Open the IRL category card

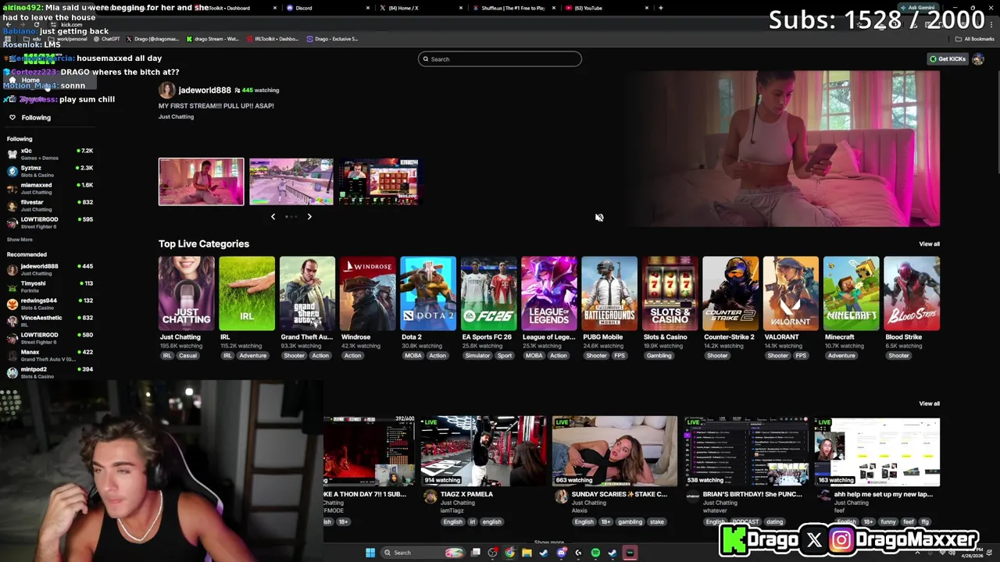pos(247,293)
